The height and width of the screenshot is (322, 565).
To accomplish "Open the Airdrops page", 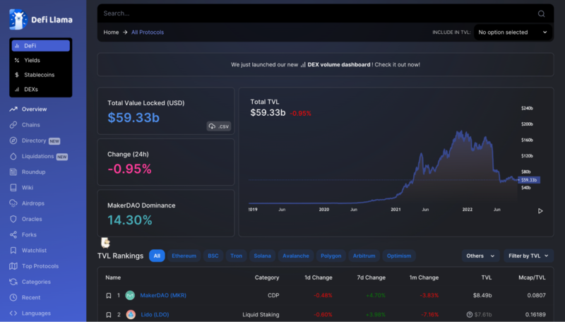I will click(x=32, y=203).
